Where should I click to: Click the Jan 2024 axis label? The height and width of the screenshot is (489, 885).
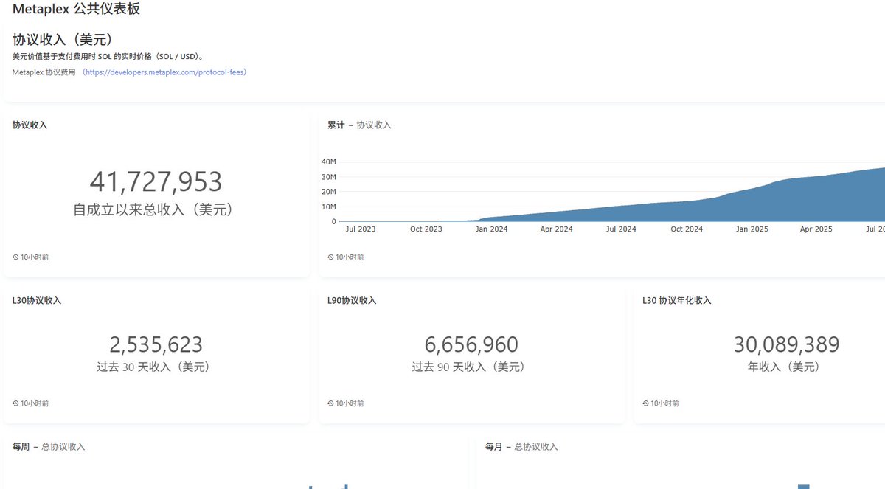(491, 229)
